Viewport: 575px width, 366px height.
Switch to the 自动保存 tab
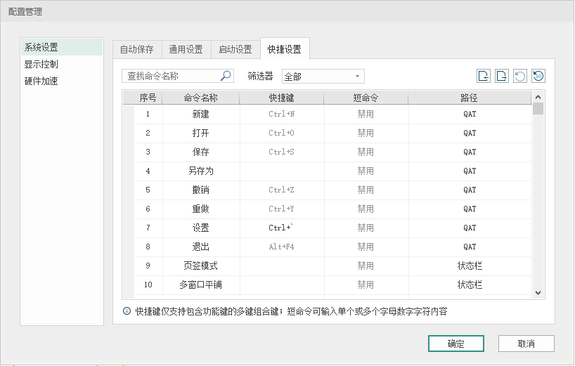[x=137, y=50]
